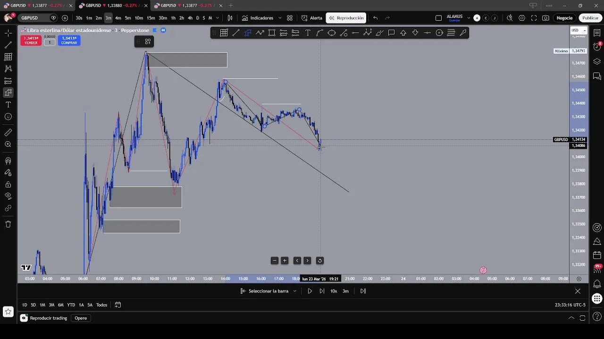The image size is (604, 339).
Task: Select the ruler measure tool
Action: point(8,133)
